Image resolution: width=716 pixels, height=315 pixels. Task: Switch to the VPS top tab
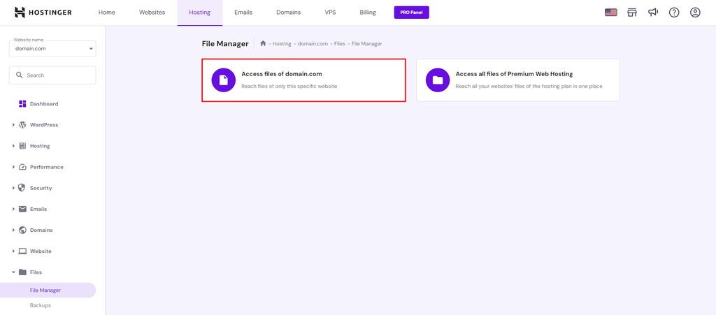click(x=330, y=13)
